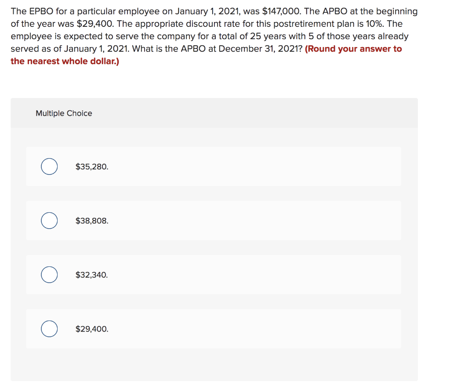
Task: Select the radio button for $38,808
Action: tap(49, 220)
